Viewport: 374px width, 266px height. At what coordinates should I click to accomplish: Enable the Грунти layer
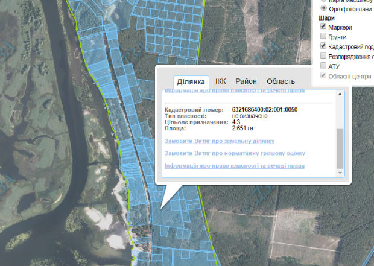click(324, 37)
